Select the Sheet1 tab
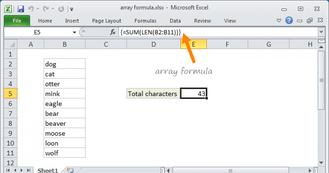 pos(47,170)
